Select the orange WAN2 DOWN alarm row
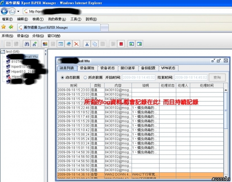 click(x=140, y=174)
